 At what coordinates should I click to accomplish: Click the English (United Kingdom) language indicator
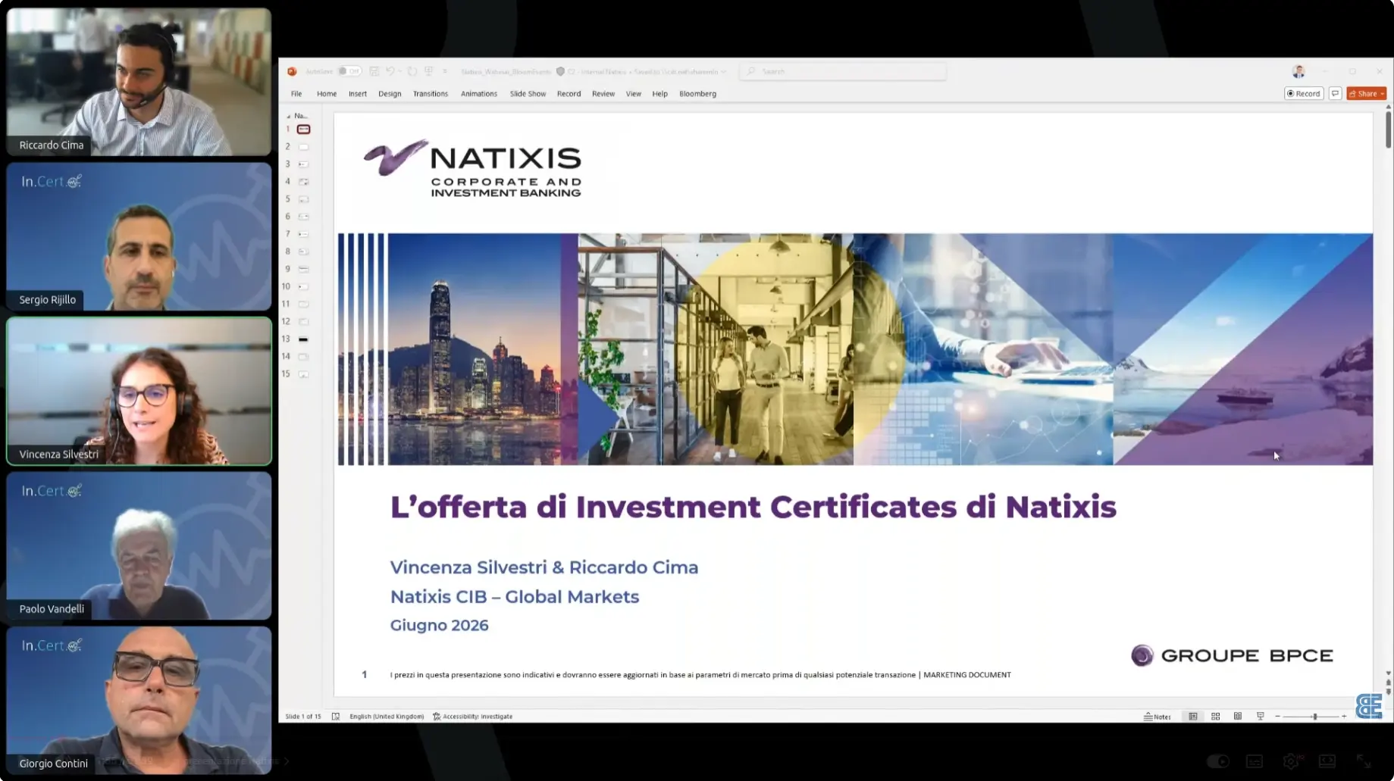click(x=387, y=716)
